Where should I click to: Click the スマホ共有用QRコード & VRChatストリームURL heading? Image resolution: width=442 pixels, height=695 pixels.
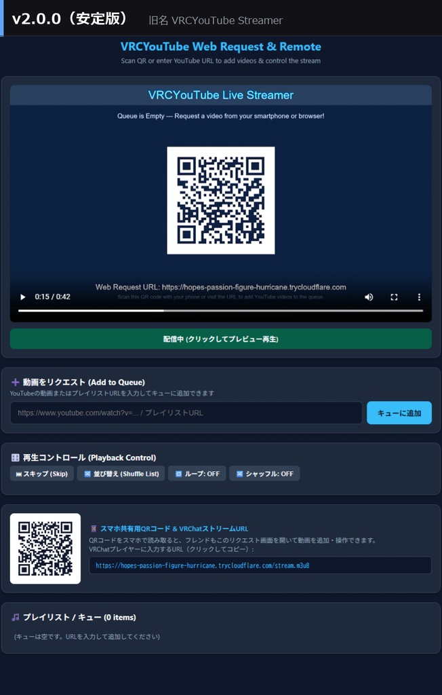174,528
